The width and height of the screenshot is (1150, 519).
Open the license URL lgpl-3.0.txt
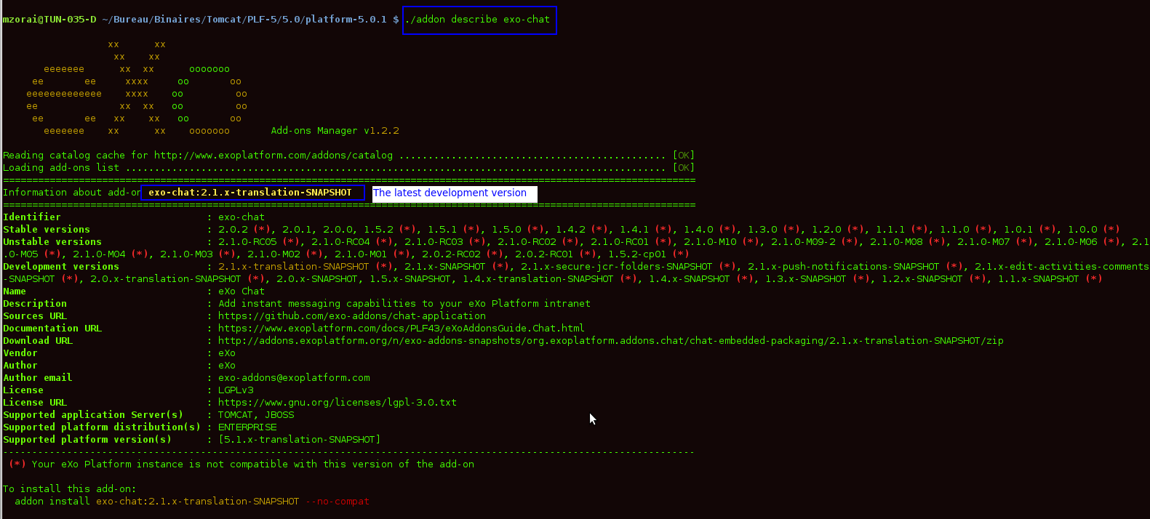[x=338, y=403]
